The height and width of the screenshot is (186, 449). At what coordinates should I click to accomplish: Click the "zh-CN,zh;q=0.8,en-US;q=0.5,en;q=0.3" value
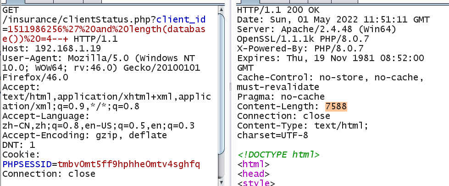click(x=99, y=125)
